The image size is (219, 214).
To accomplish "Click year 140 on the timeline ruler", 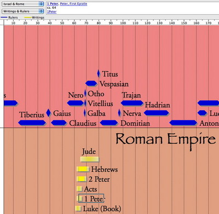I will coord(172,23).
